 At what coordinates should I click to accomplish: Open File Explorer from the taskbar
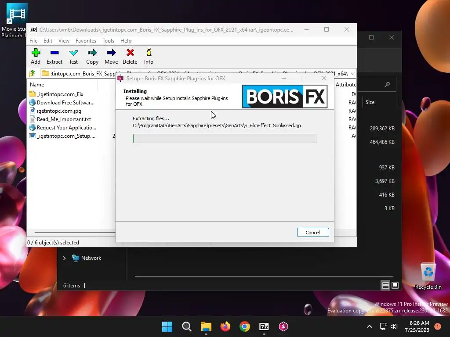[206, 326]
